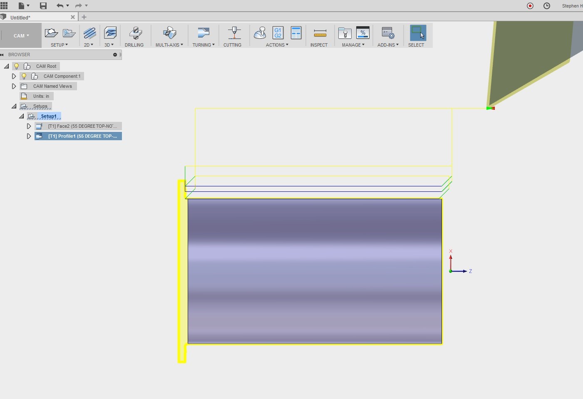Save the document using the floppy disk button
Viewport: 583px width, 399px height.
click(43, 5)
